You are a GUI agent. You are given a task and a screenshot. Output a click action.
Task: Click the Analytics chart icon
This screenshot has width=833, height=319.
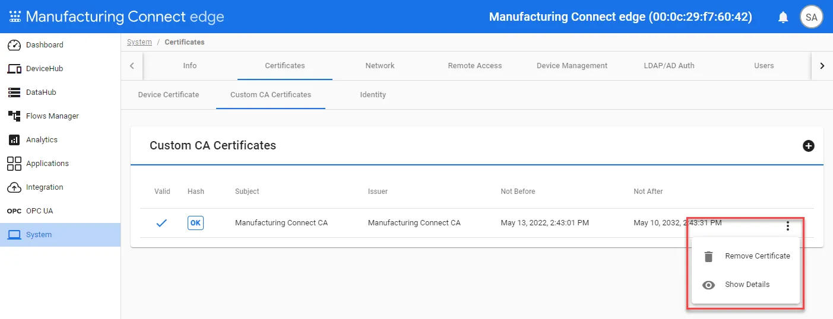14,140
